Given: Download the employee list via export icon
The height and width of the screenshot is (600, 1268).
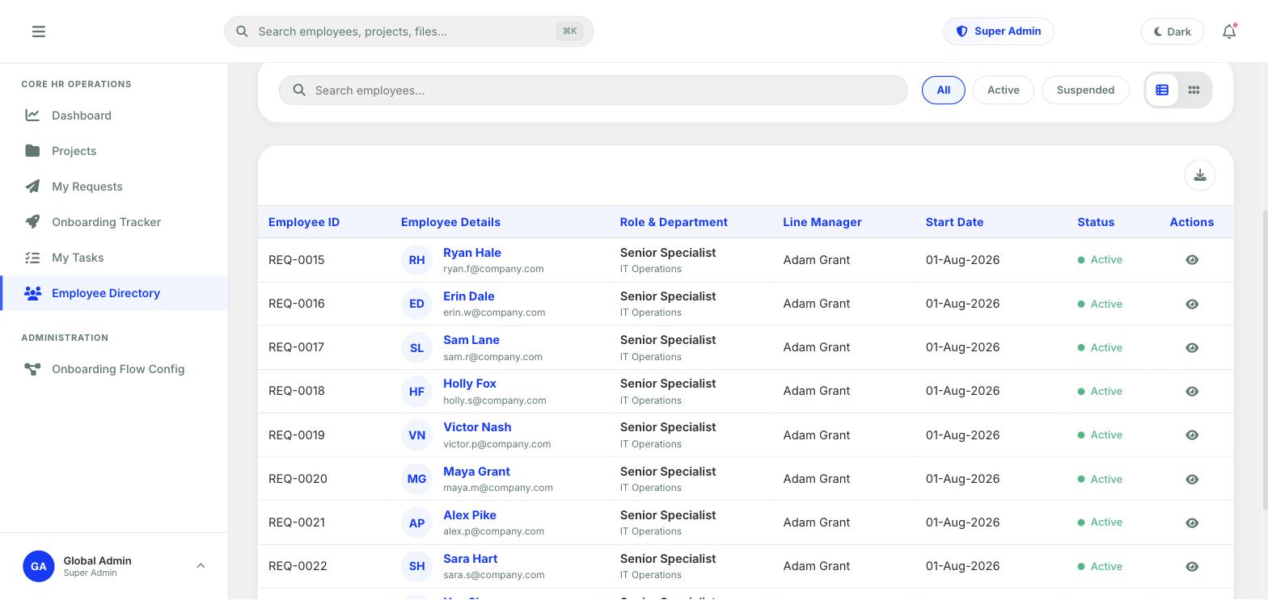Looking at the screenshot, I should (1200, 175).
